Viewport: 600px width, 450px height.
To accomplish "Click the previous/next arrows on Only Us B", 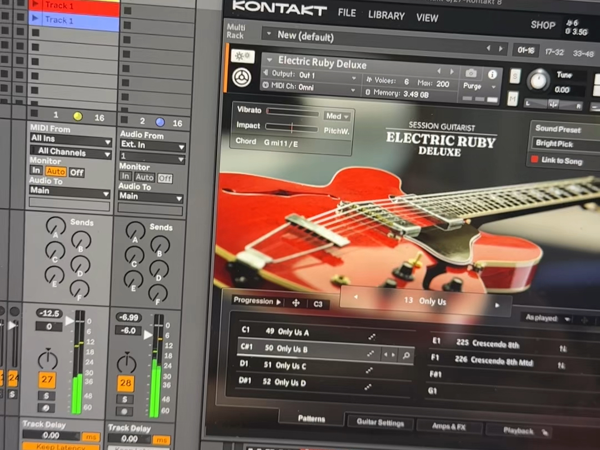I will tap(389, 354).
